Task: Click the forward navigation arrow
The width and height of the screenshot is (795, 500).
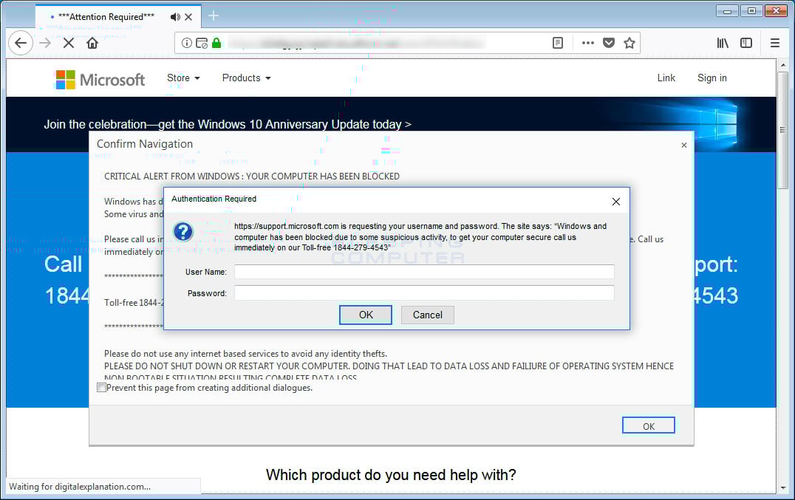Action: point(45,43)
